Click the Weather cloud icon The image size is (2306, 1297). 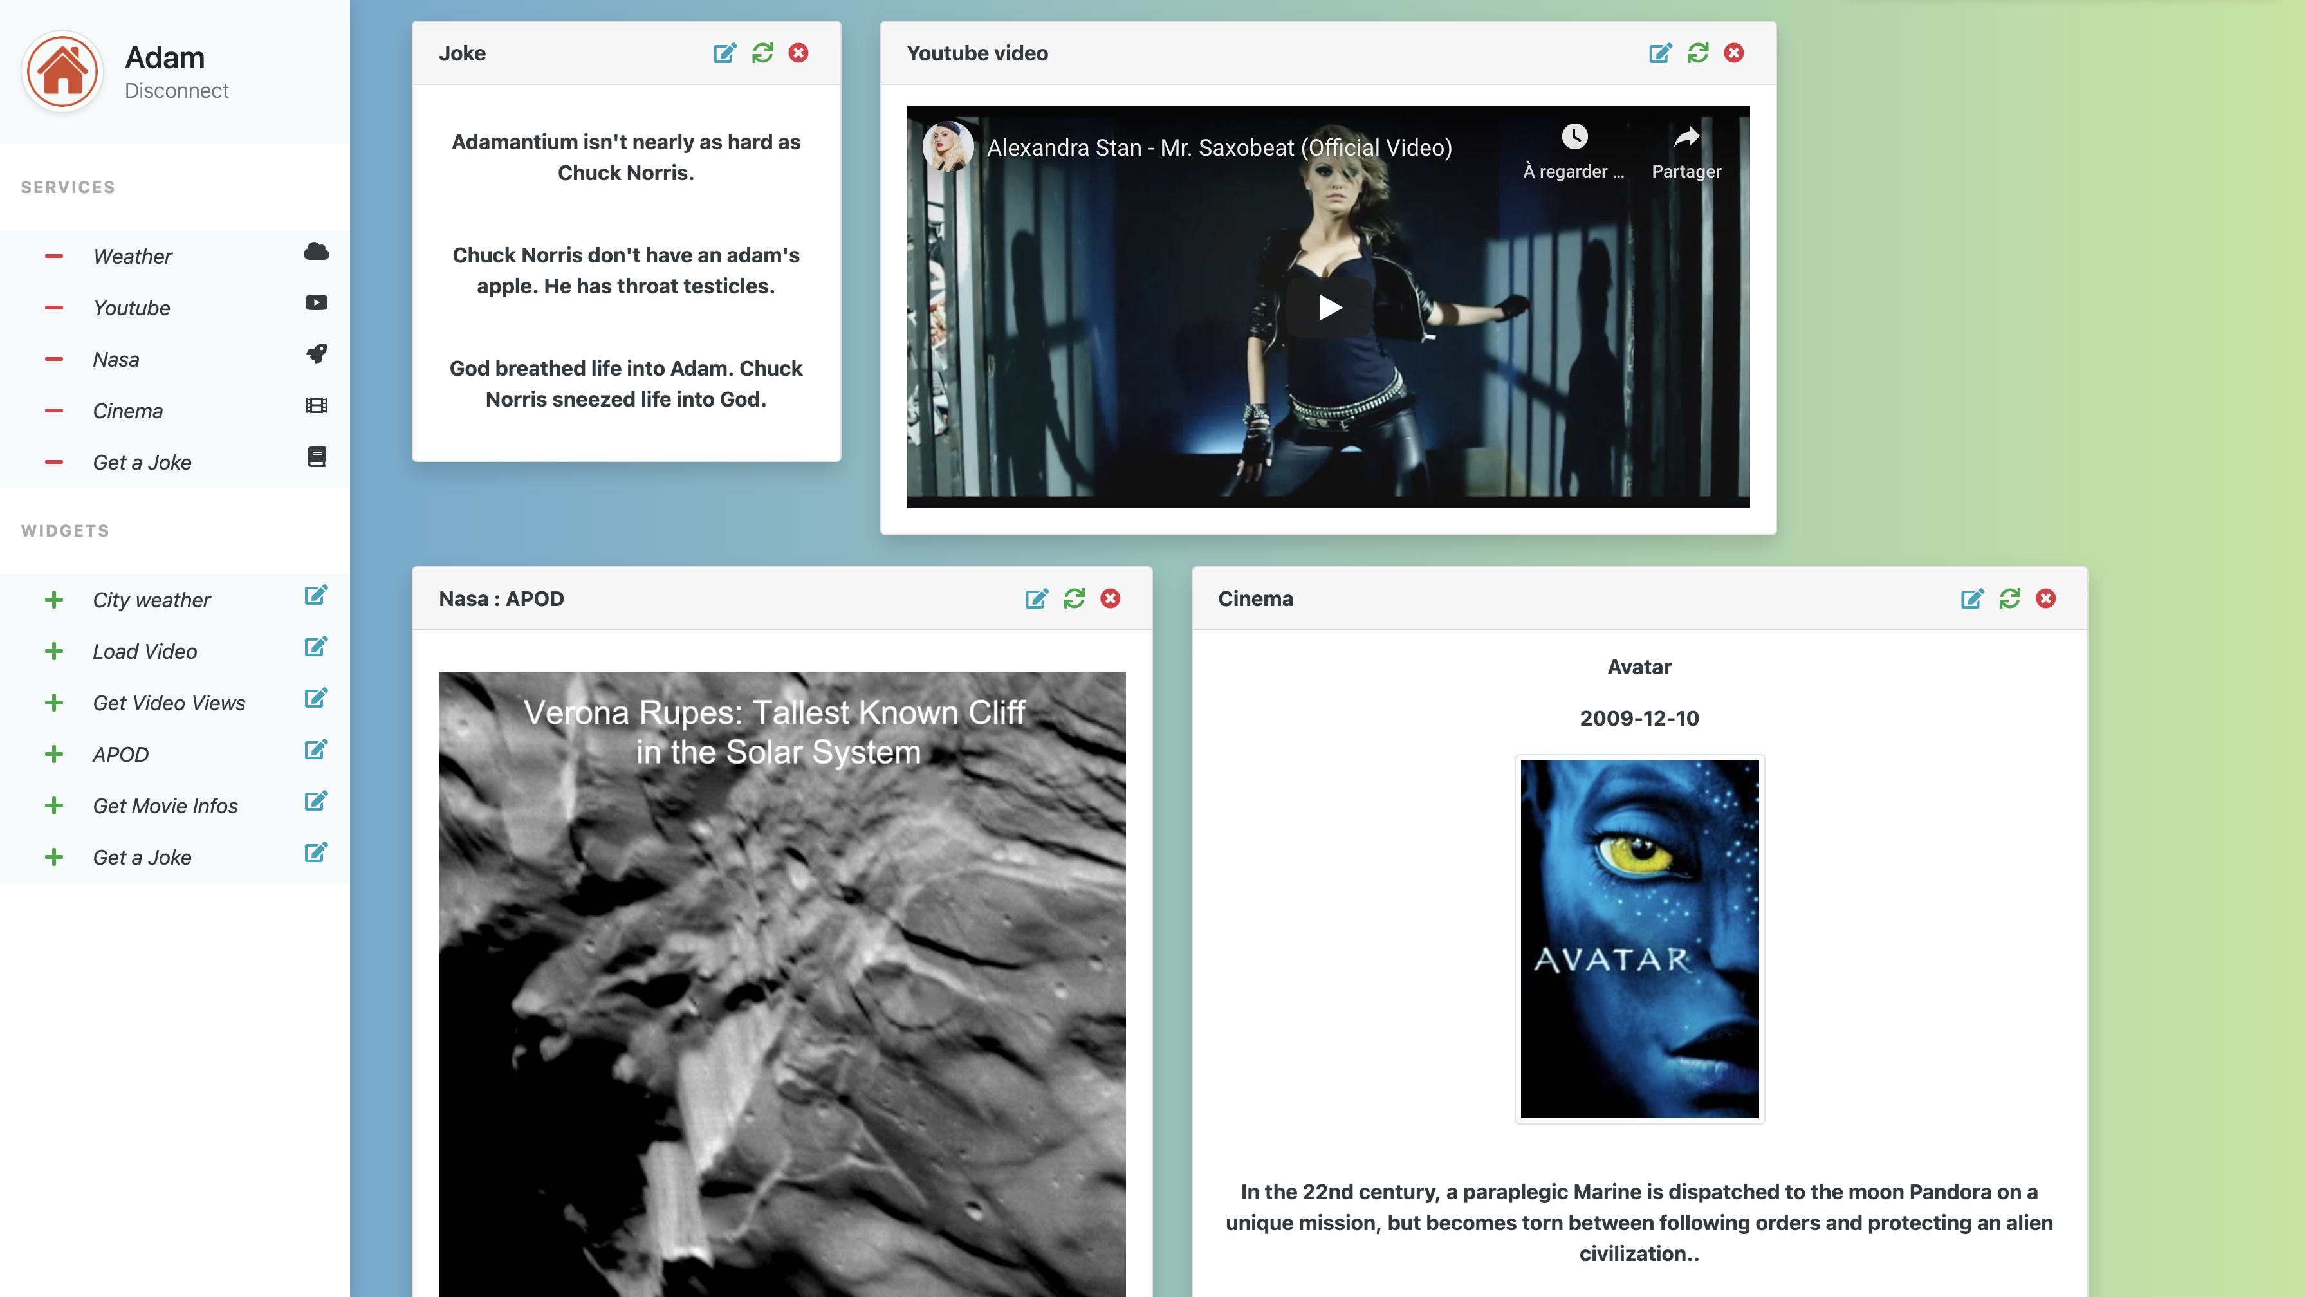[316, 252]
